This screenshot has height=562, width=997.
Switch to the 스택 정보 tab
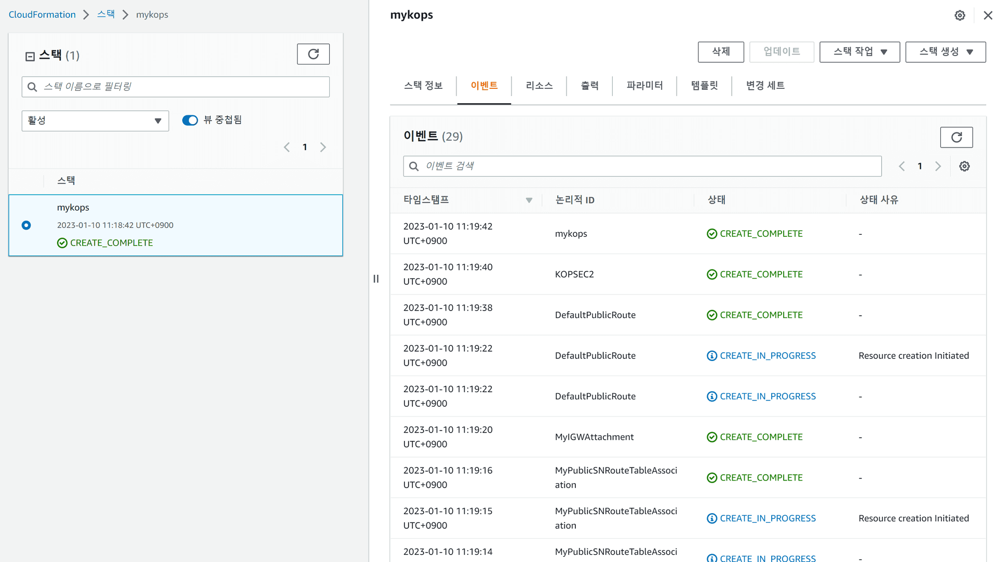(x=423, y=86)
